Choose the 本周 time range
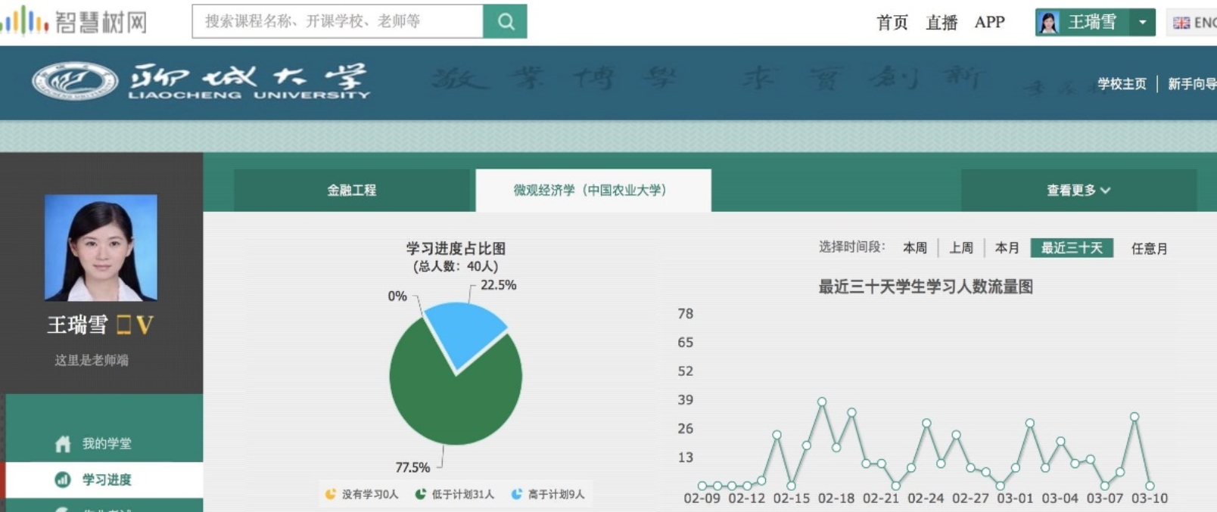1217x512 pixels. pyautogui.click(x=915, y=248)
